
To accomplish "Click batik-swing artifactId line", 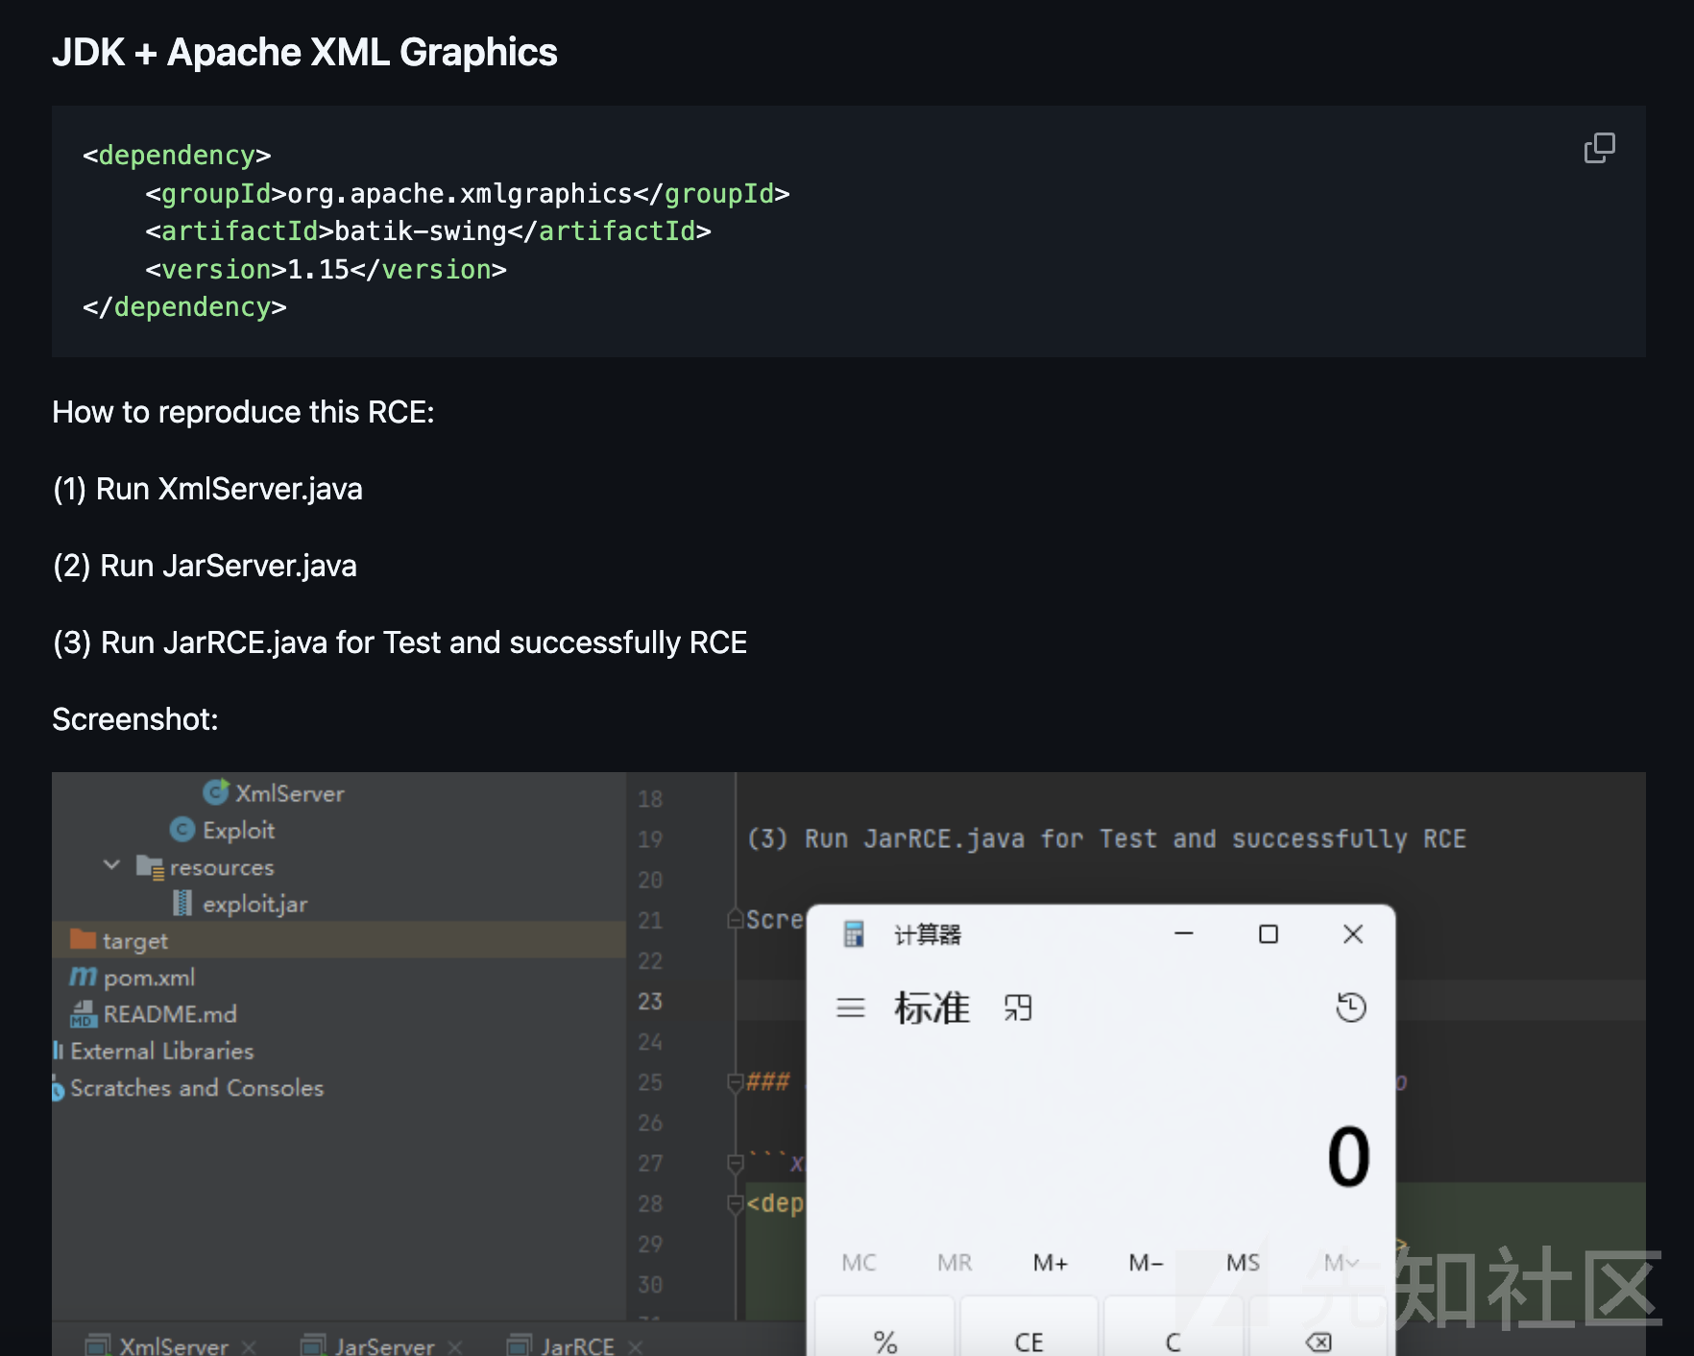I will (428, 231).
